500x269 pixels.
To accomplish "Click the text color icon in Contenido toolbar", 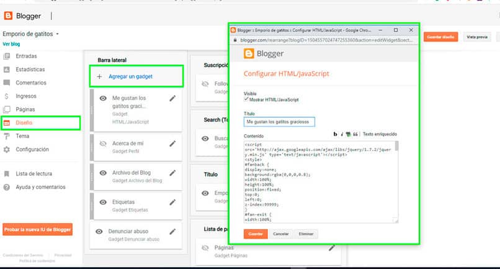I will (x=348, y=134).
